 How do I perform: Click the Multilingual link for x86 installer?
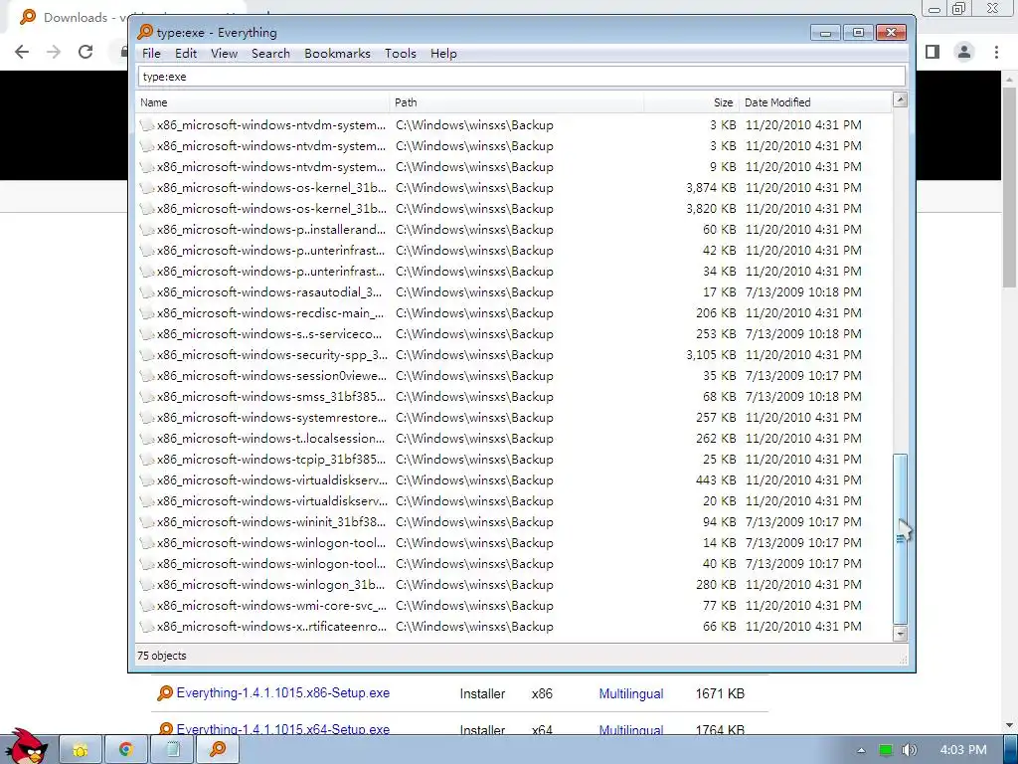click(631, 693)
